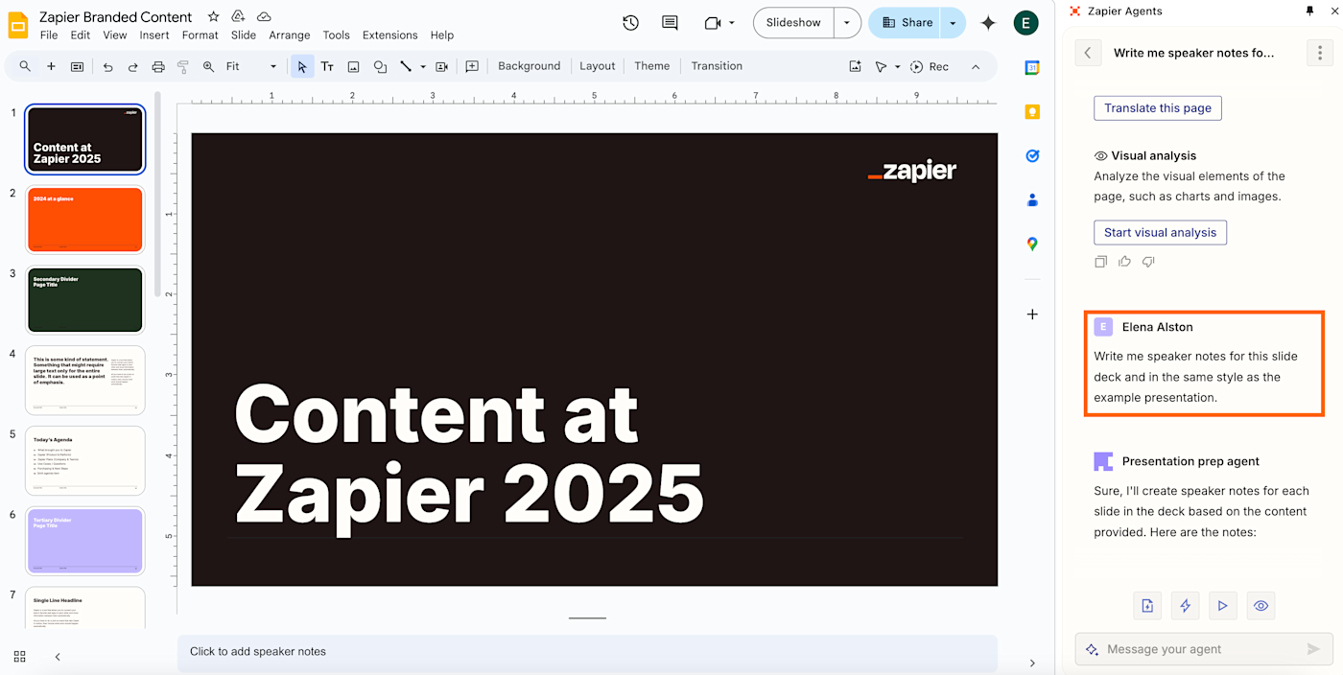
Task: Click Start visual analysis button
Action: (x=1160, y=232)
